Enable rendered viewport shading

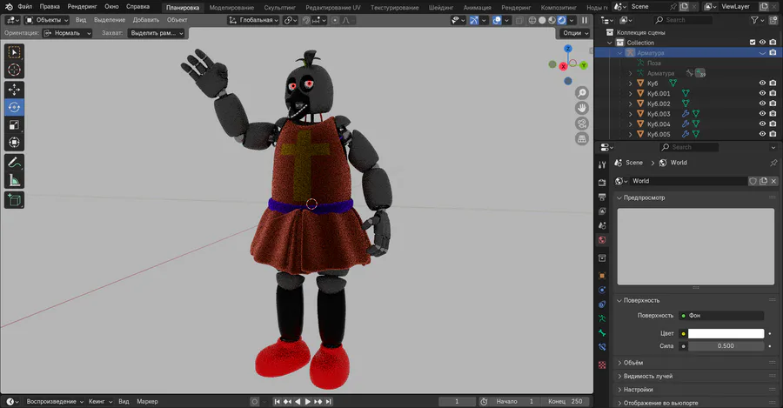point(562,20)
